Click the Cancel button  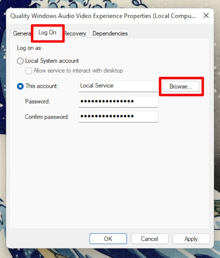click(x=150, y=239)
